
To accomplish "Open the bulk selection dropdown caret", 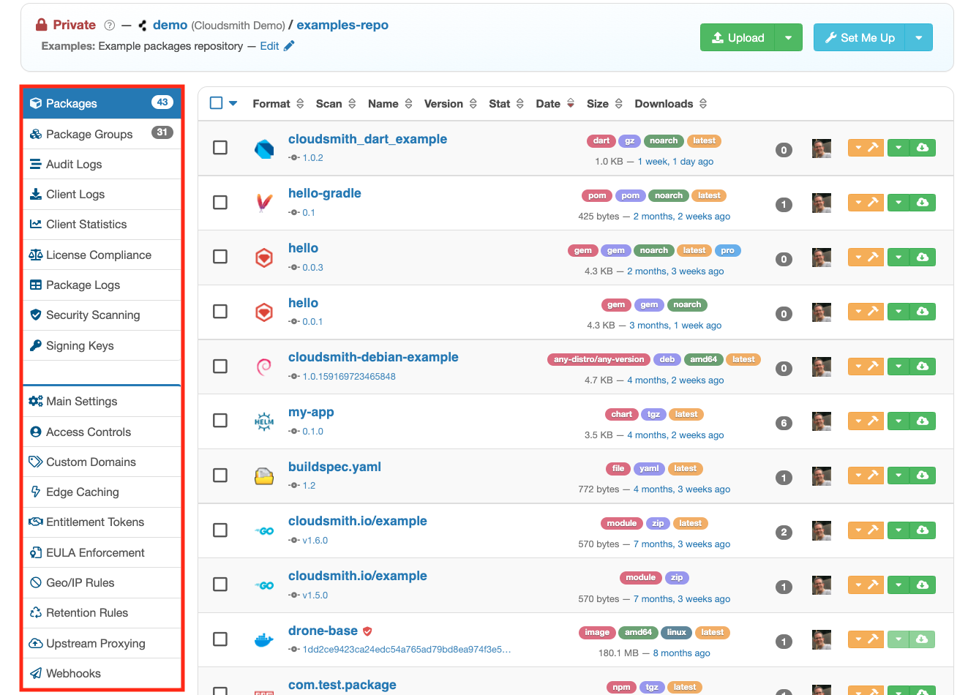I will pos(233,103).
